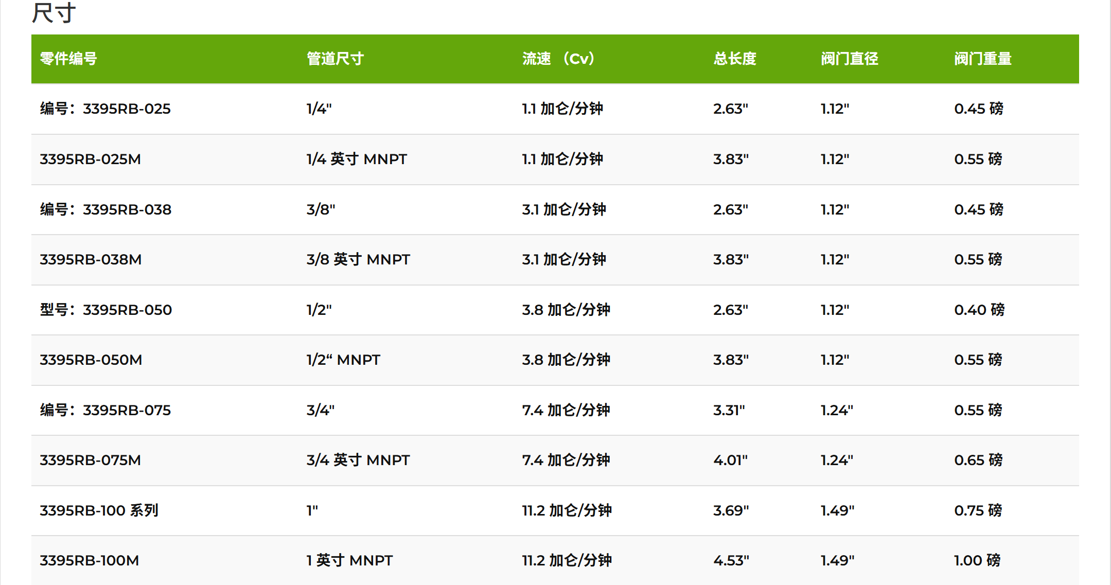Click valve diameter 1.49" in 3395RB-100M row
1111x585 pixels.
click(837, 560)
